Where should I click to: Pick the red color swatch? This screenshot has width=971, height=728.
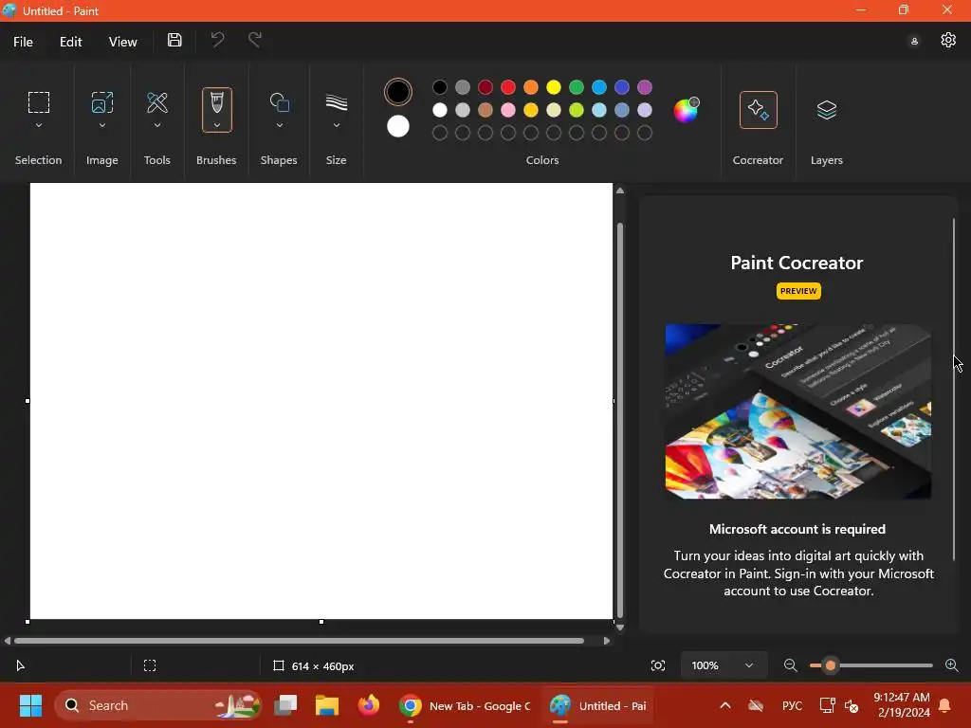point(508,87)
